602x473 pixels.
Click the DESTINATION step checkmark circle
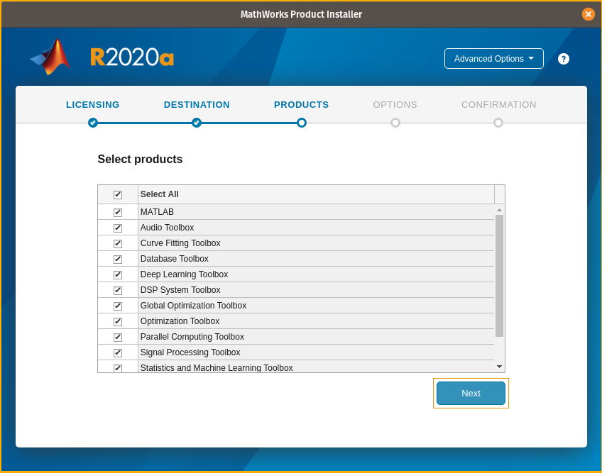point(197,123)
